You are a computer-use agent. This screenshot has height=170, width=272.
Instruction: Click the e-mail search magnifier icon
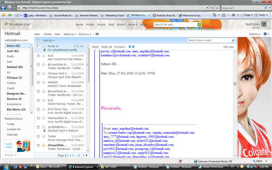(x=233, y=40)
